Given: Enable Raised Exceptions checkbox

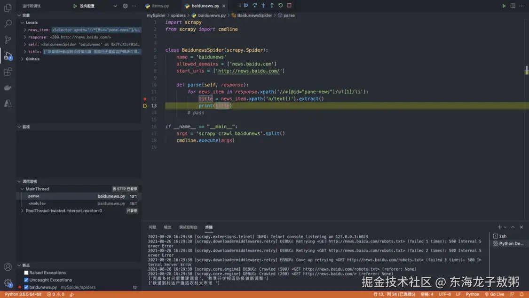Looking at the screenshot, I should point(26,273).
